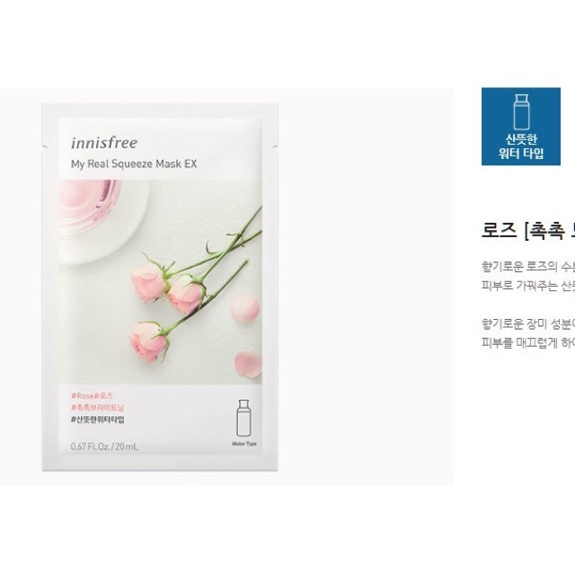Click the round pink petal beside roses
The width and height of the screenshot is (575, 575).
244,309
